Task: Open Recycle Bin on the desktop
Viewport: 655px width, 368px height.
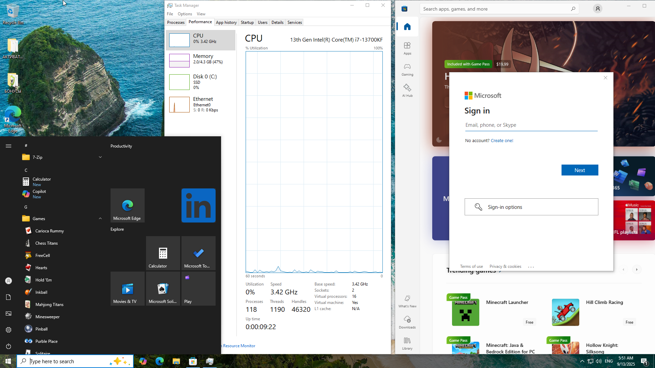Action: (x=13, y=14)
